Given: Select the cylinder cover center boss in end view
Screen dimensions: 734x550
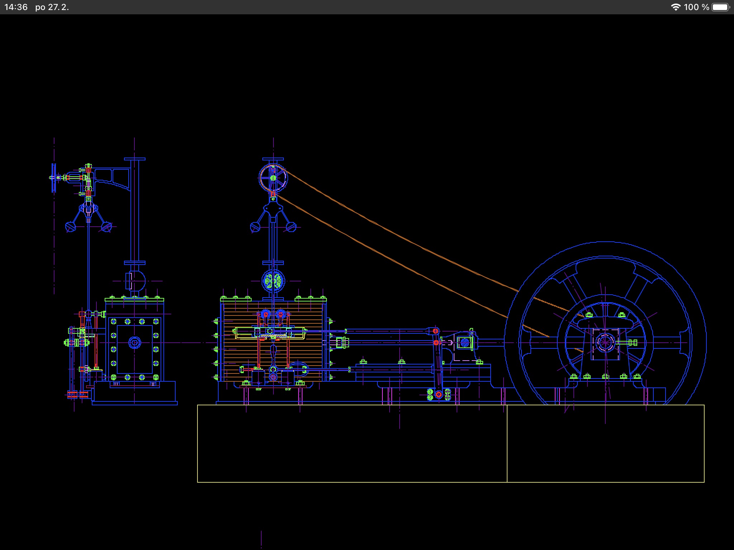Looking at the screenshot, I should coord(134,343).
